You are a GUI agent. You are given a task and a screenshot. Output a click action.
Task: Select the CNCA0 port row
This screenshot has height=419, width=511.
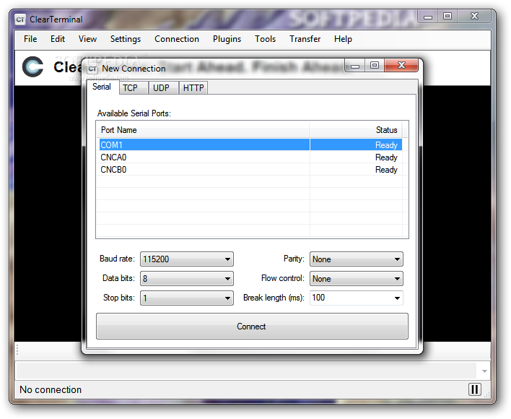click(x=250, y=157)
